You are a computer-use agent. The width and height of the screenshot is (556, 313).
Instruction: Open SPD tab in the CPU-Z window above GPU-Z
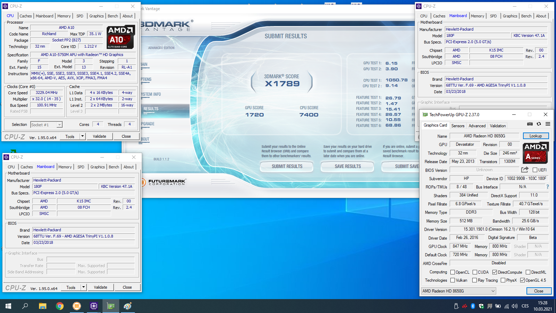click(493, 16)
